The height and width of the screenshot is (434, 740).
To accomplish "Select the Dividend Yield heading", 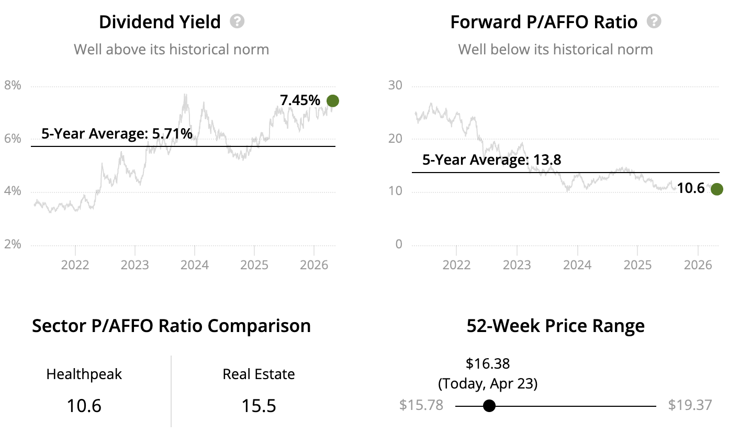I will 160,22.
